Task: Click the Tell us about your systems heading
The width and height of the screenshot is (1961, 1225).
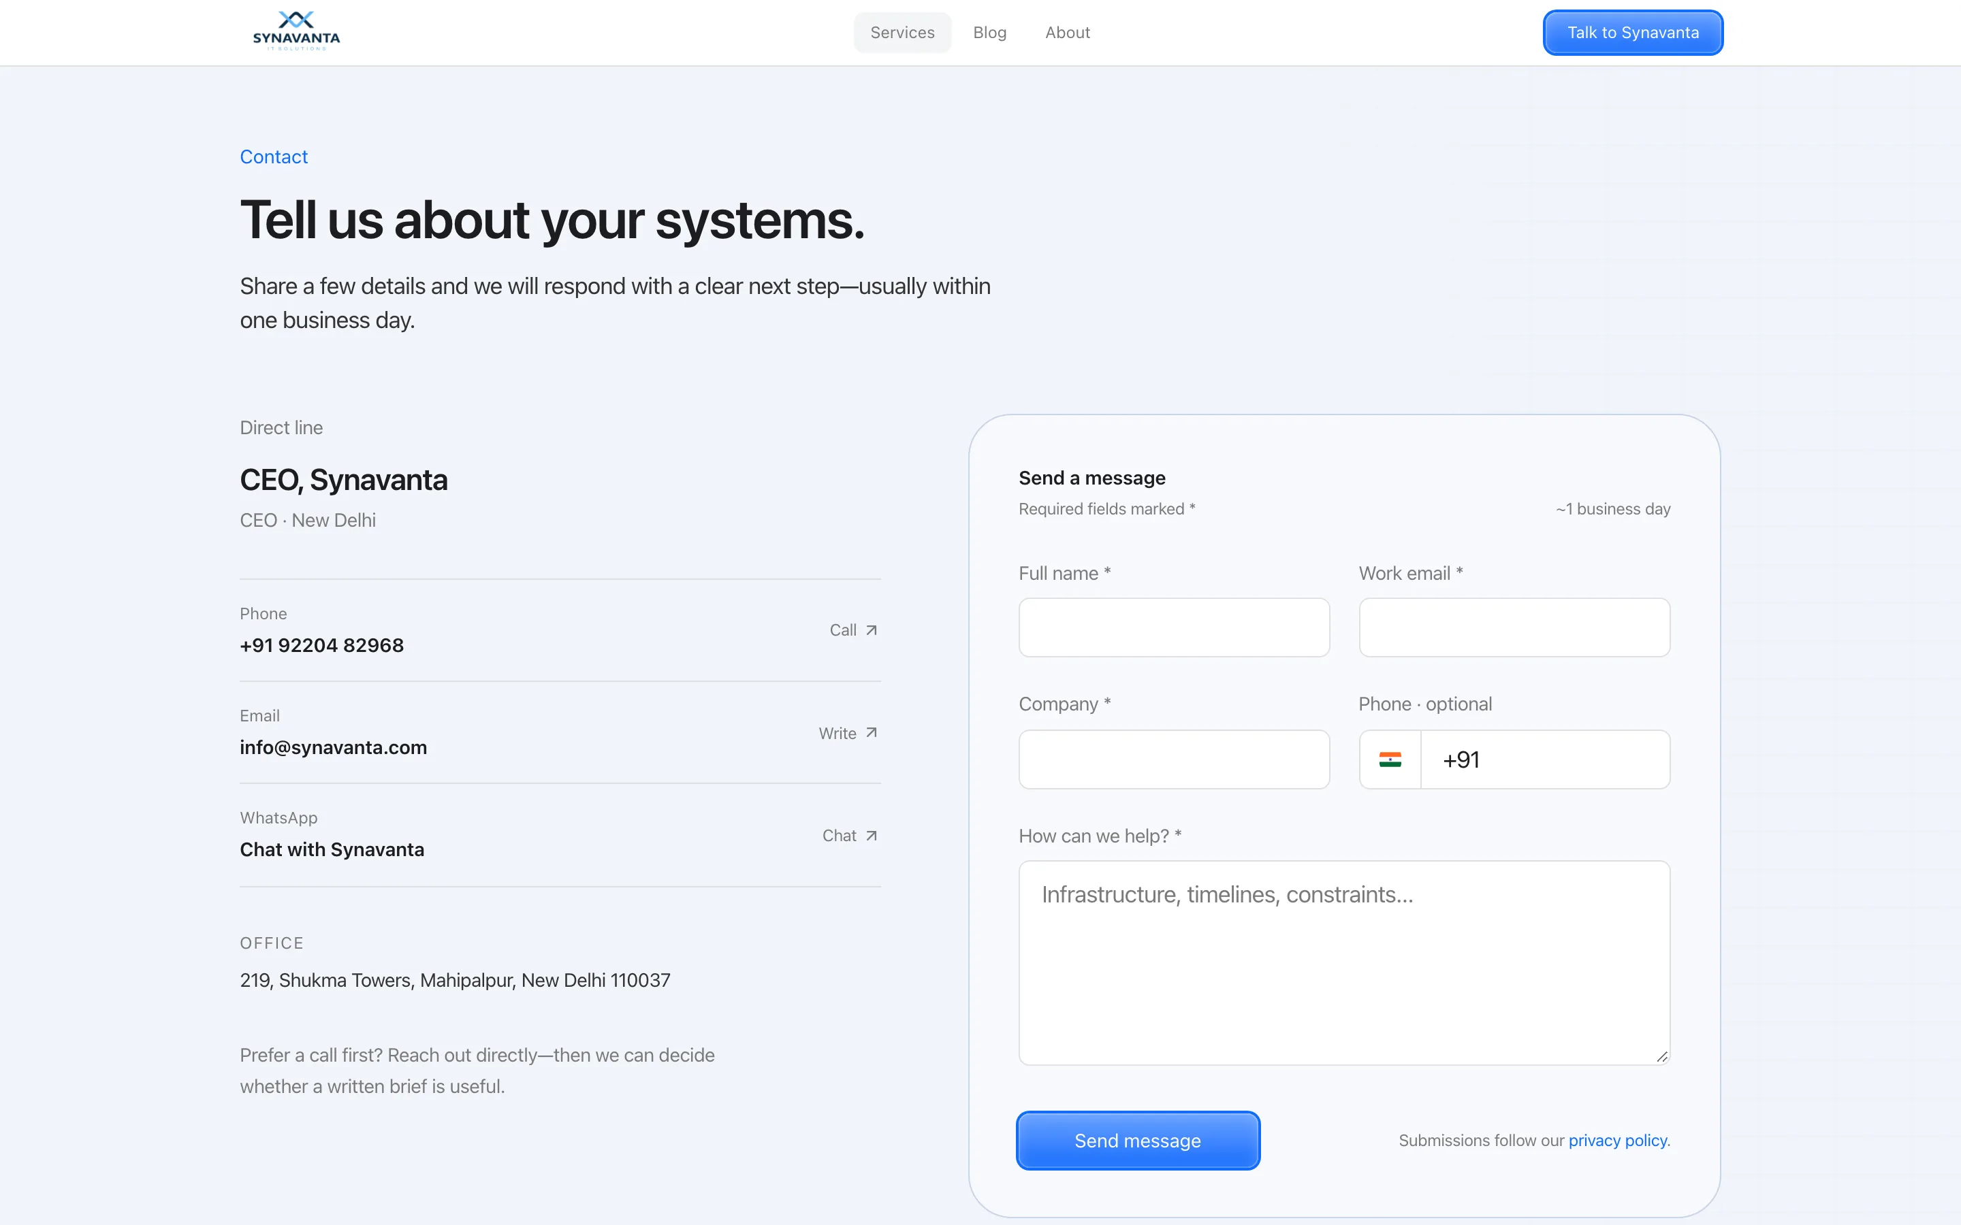Action: [552, 220]
